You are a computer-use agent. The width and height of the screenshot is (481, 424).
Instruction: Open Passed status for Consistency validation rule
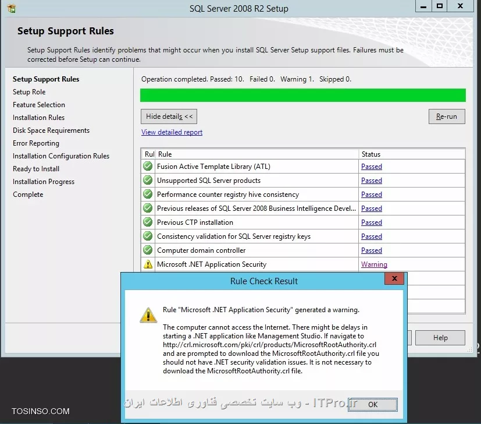[x=372, y=236]
